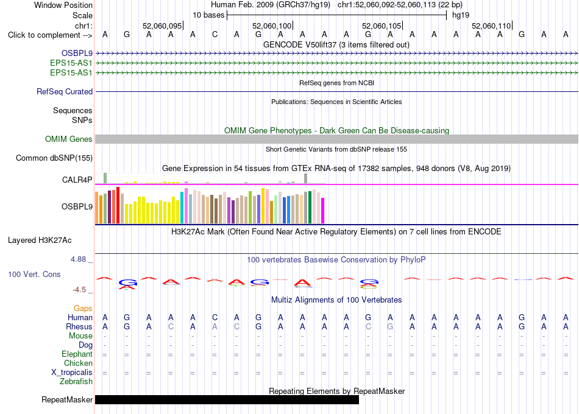Select the CALR4P expression label
The width and height of the screenshot is (579, 414).
tap(77, 180)
